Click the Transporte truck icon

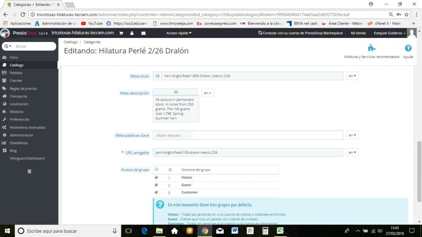coord(4,96)
